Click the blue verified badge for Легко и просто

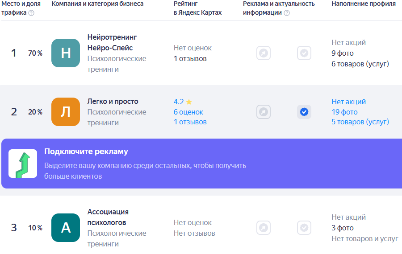point(304,112)
